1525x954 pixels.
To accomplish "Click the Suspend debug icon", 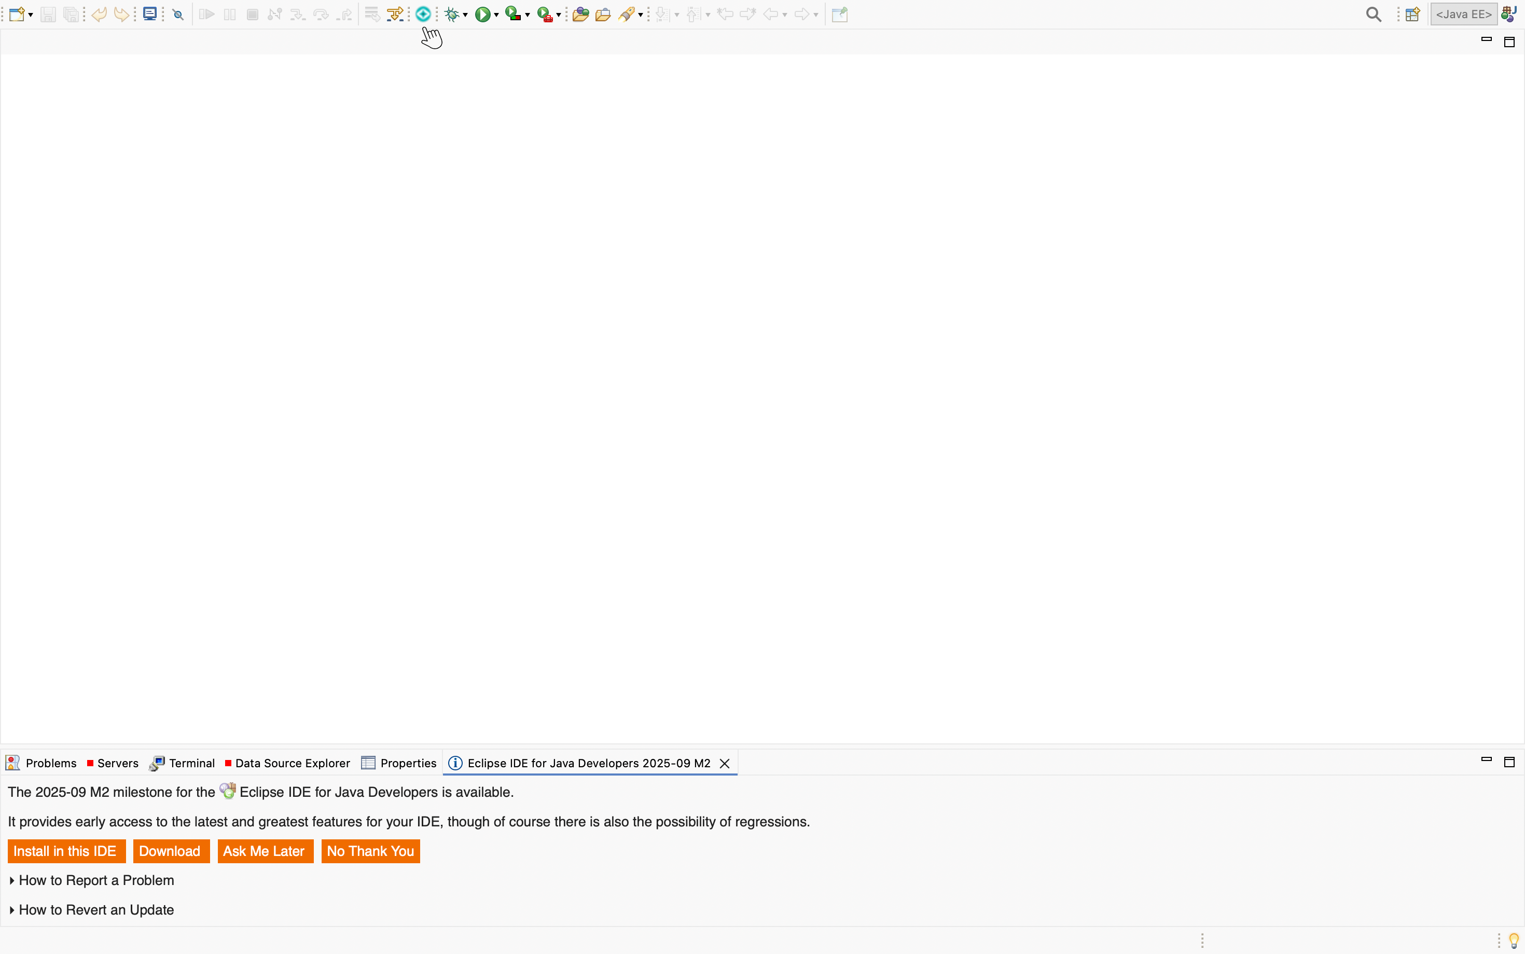I will pos(230,14).
